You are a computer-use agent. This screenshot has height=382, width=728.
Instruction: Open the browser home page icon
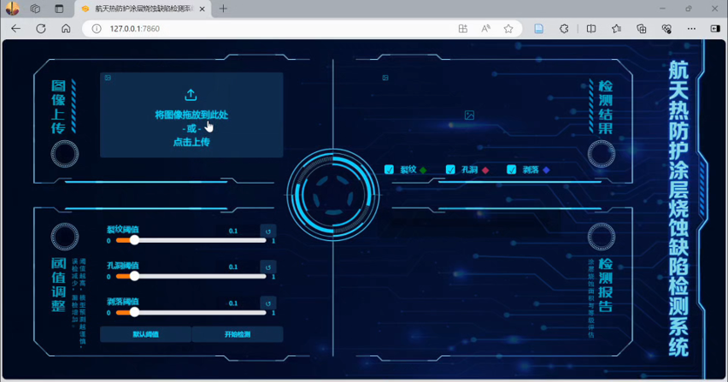click(66, 29)
